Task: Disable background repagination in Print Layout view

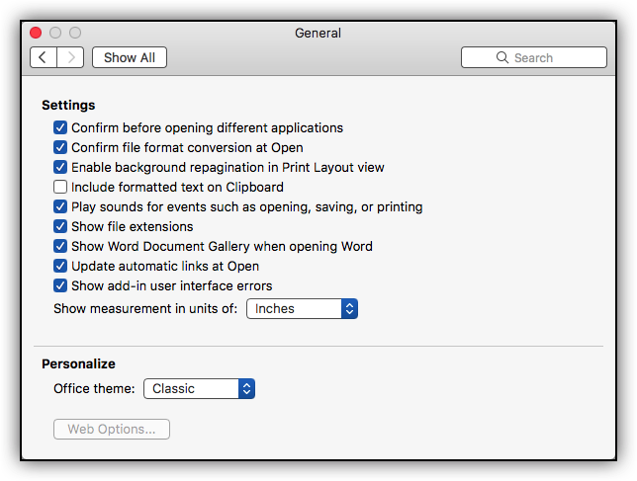Action: [60, 167]
